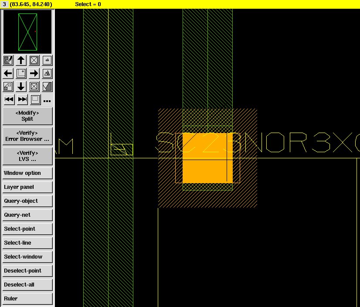Launch the Verify LVS dialog

tap(27, 156)
